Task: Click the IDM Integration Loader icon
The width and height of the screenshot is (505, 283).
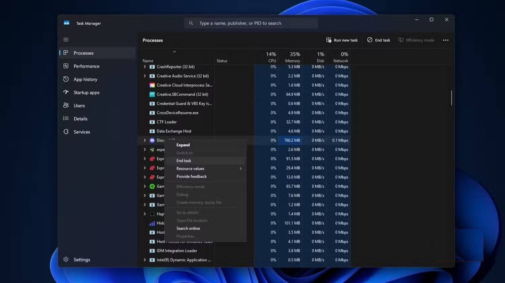Action: 152,251
